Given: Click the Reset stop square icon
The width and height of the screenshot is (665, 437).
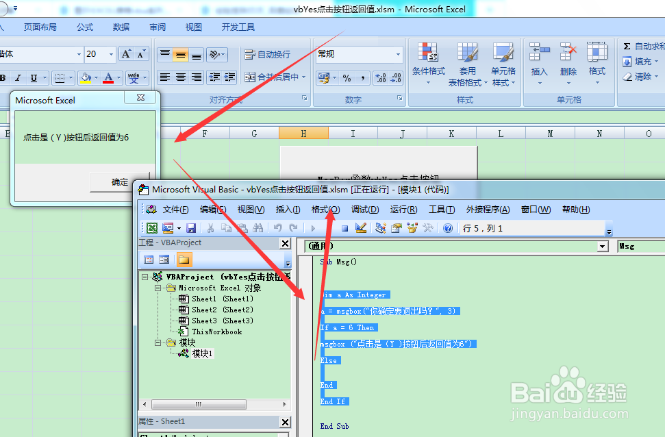Looking at the screenshot, I should tap(344, 229).
